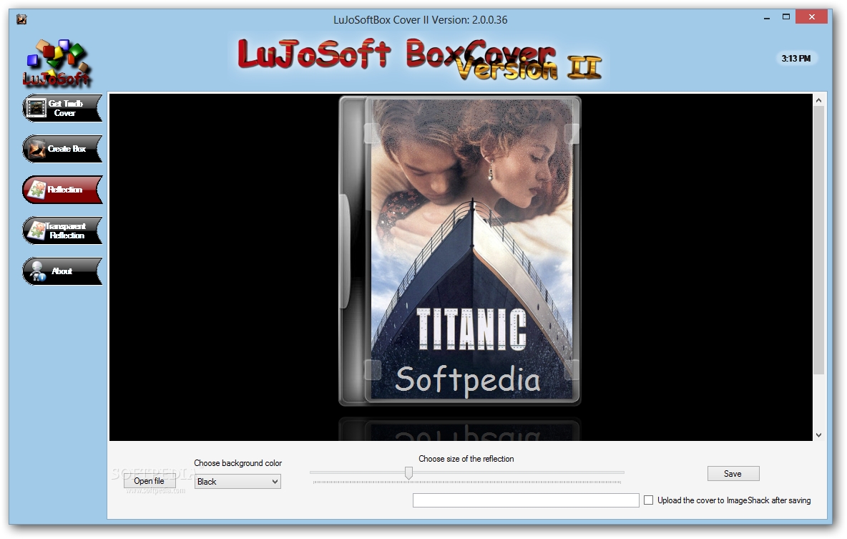Click 'Choose background color' label
847x539 pixels.
tap(238, 463)
